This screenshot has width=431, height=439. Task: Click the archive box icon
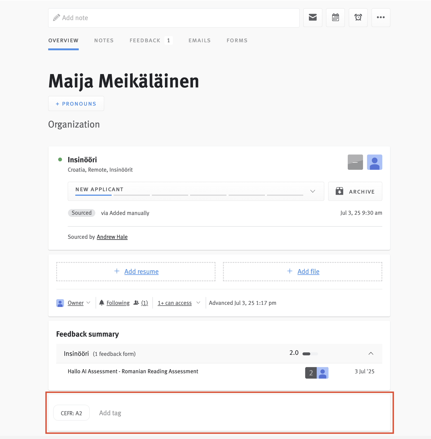(x=339, y=191)
